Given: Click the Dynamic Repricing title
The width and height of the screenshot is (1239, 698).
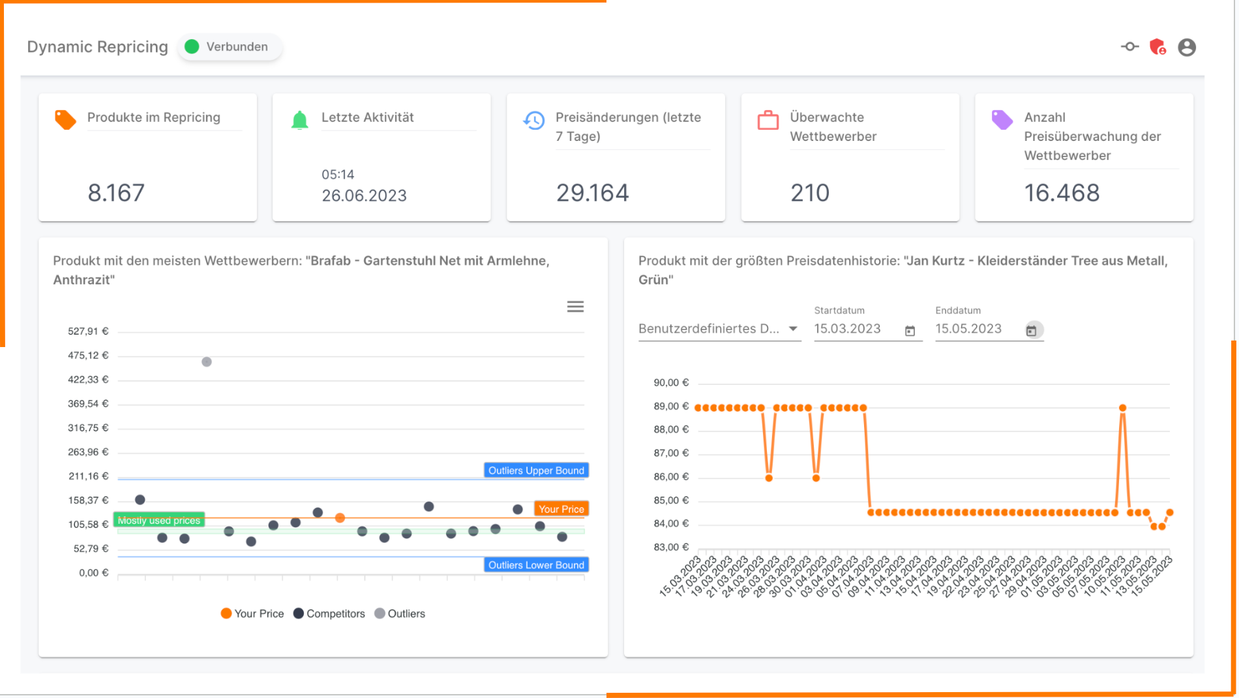Looking at the screenshot, I should 98,47.
